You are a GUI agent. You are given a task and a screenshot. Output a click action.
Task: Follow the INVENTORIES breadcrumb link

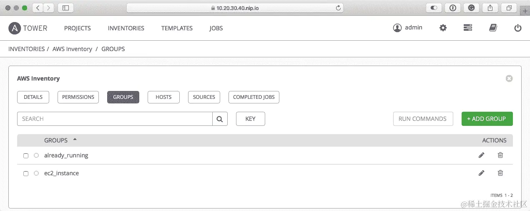(x=26, y=49)
